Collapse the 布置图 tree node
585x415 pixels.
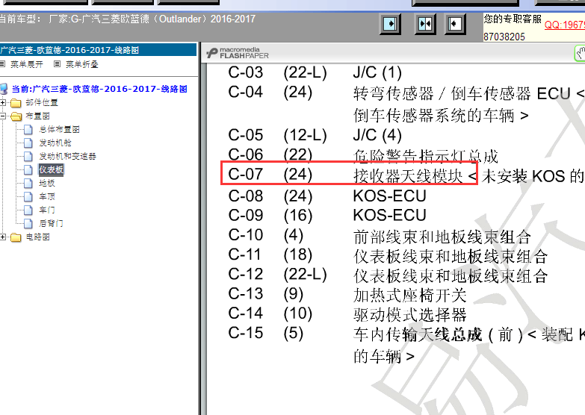(4, 116)
